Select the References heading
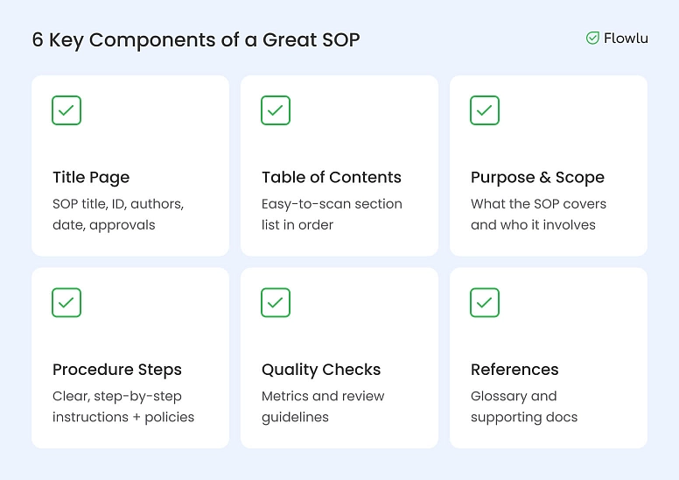 pyautogui.click(x=514, y=370)
